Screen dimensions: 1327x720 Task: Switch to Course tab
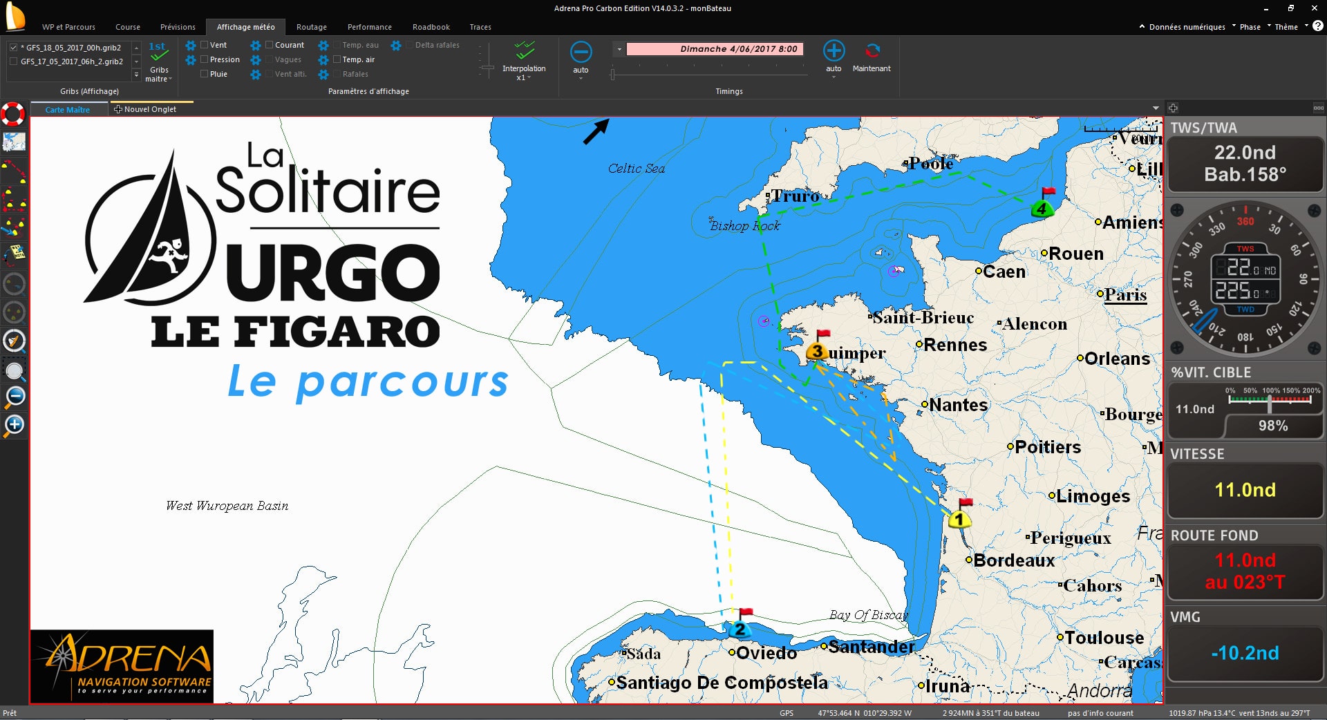click(128, 27)
